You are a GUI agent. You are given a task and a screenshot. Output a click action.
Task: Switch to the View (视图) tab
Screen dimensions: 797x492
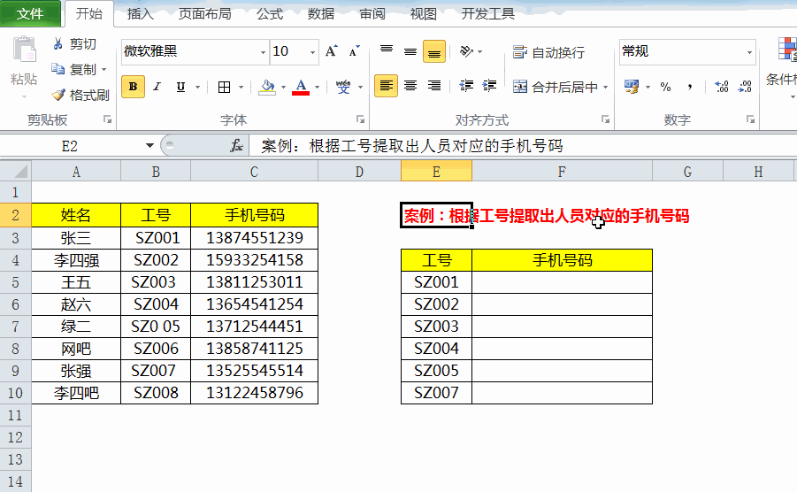coord(424,14)
